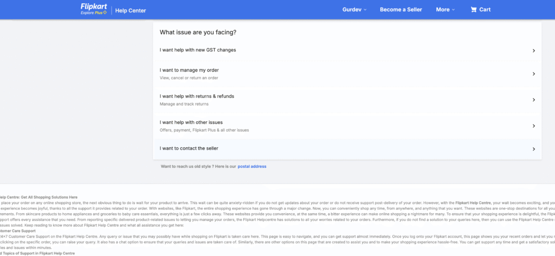Open the Explore Plus link under logo
Image resolution: width=555 pixels, height=256 pixels.
[x=92, y=13]
